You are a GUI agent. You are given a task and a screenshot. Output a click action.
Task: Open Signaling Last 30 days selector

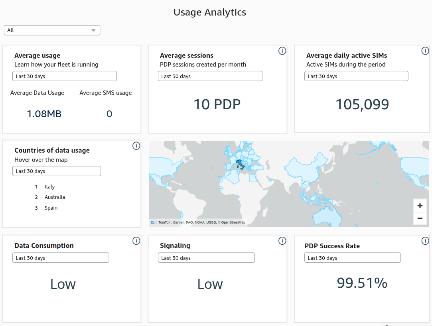pos(206,258)
